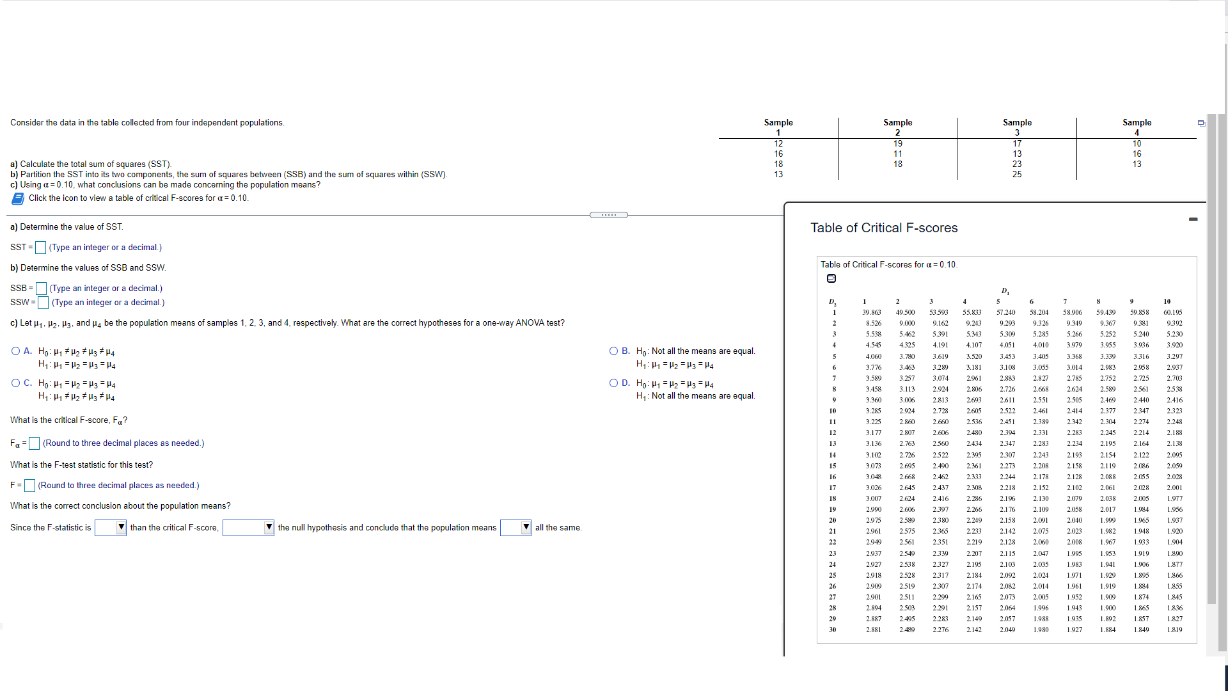Image resolution: width=1228 pixels, height=691 pixels.
Task: Click the F test statistic input box
Action: [29, 486]
